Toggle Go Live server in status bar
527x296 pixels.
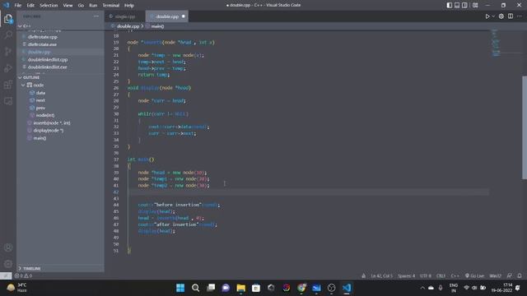coord(474,275)
